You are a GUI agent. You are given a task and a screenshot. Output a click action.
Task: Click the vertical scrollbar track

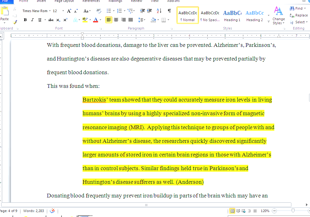308,124
